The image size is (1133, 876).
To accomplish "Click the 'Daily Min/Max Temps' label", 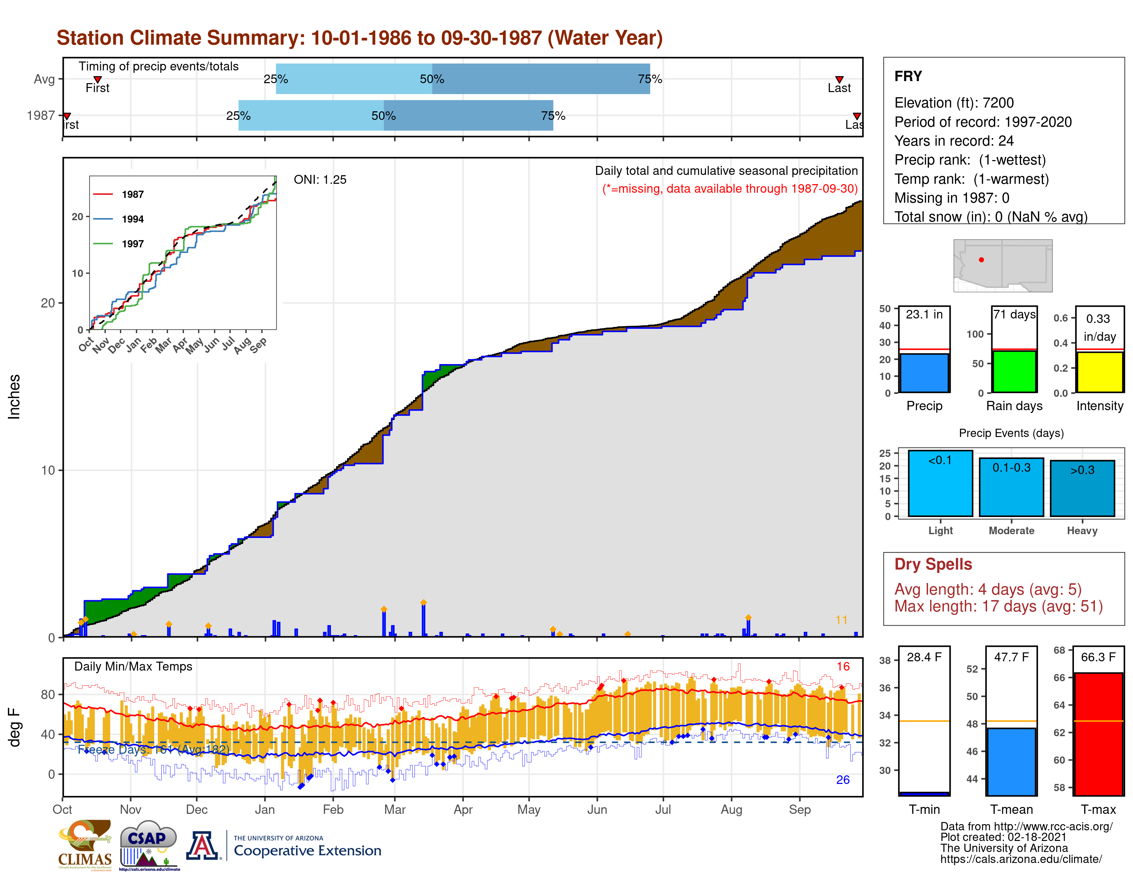I will coord(133,666).
